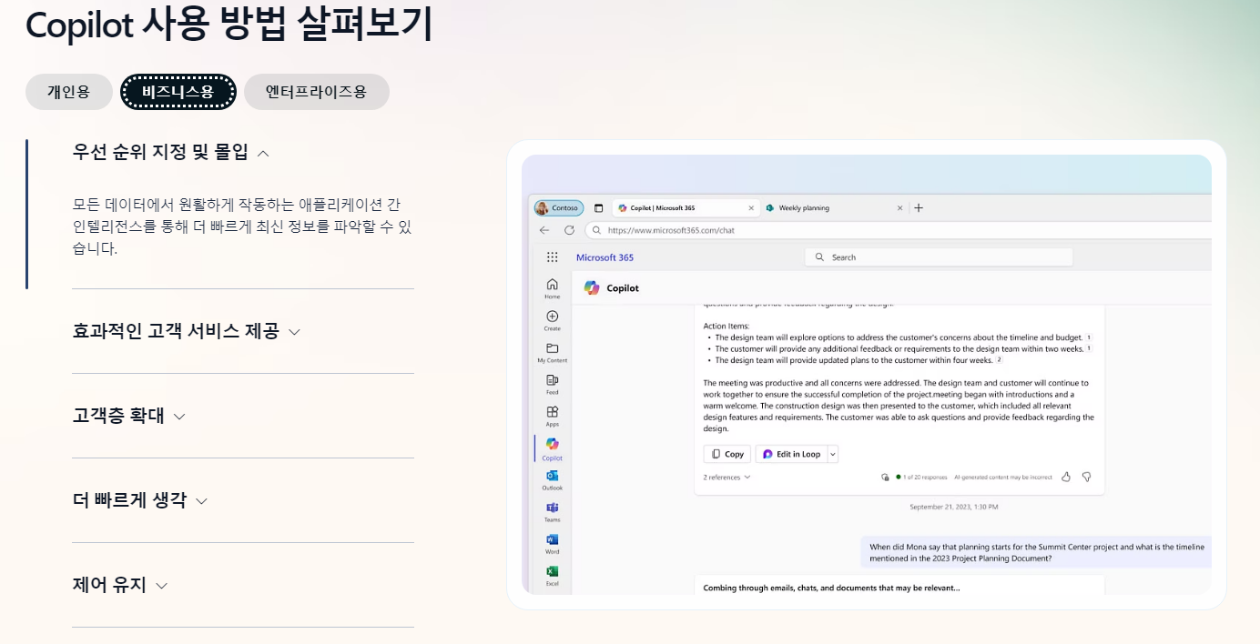Click the 'Action Items:' text in response

click(x=728, y=326)
